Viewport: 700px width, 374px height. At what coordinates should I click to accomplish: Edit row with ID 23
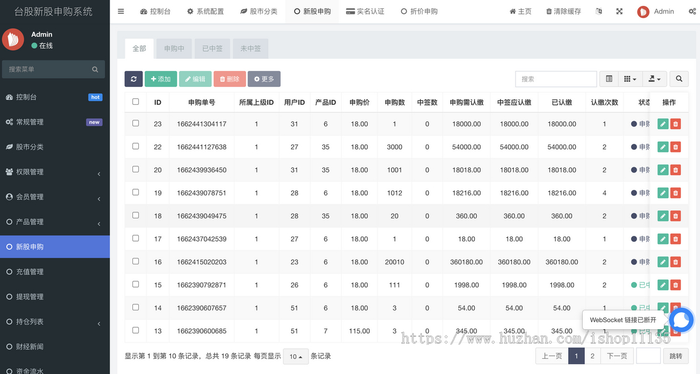(663, 124)
